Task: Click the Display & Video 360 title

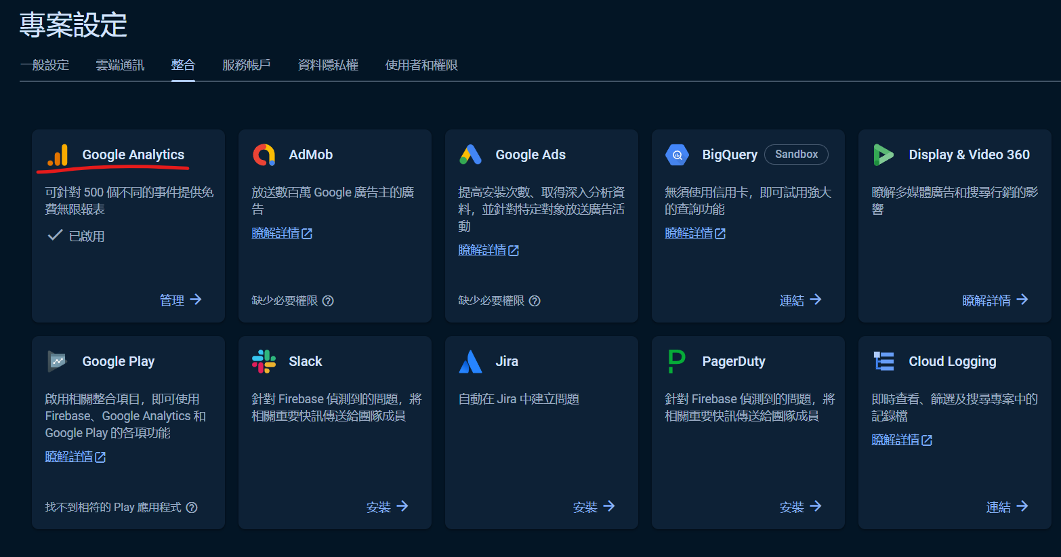Action: 970,154
